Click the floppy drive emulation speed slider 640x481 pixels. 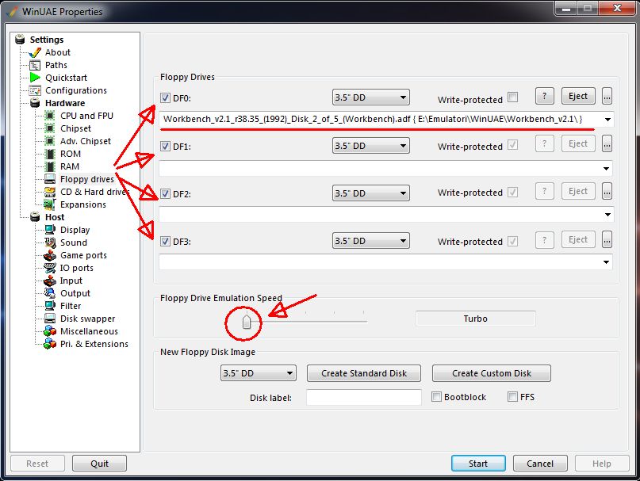(247, 321)
